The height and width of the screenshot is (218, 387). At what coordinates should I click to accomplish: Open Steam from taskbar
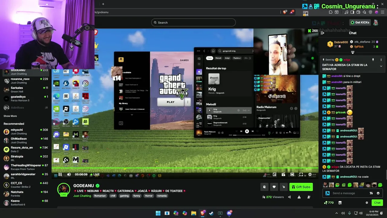click(x=211, y=213)
